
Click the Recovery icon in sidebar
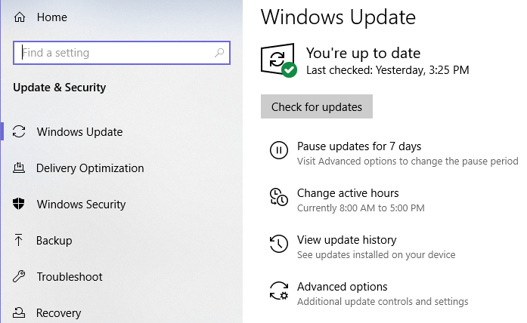click(x=19, y=312)
